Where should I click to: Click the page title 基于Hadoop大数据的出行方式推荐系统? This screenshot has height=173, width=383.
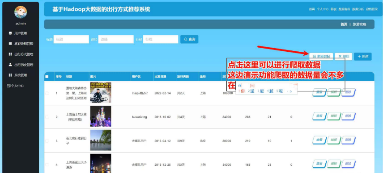(101, 9)
